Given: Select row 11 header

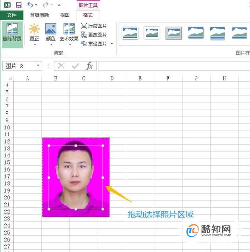Looking at the screenshot, I should pyautogui.click(x=7, y=134).
